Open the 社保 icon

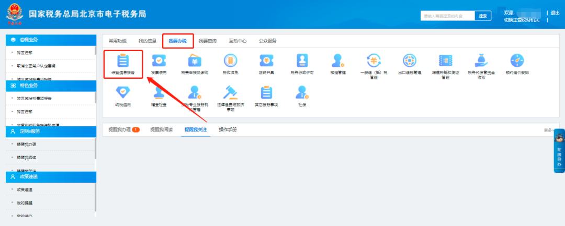point(302,93)
